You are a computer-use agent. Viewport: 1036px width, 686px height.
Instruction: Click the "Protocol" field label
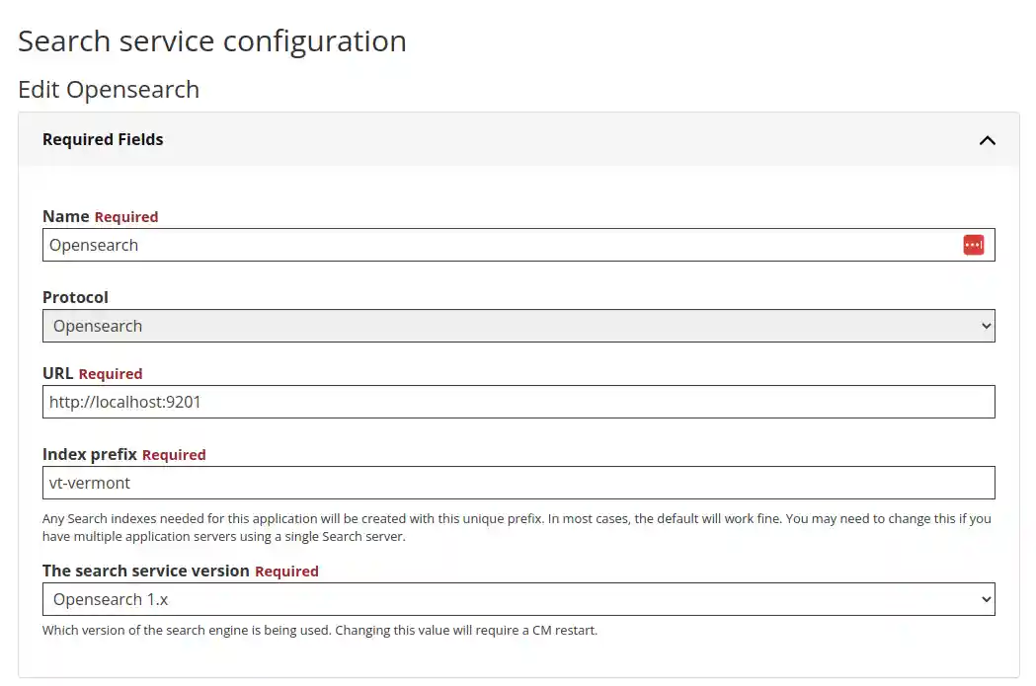75,297
